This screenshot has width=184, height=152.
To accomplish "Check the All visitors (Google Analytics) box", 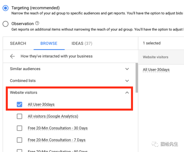I will click(19, 116).
